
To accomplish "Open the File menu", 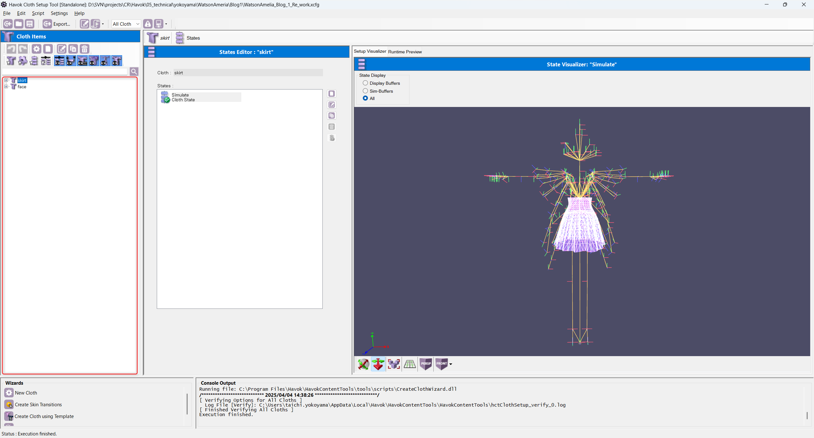I will pyautogui.click(x=7, y=13).
